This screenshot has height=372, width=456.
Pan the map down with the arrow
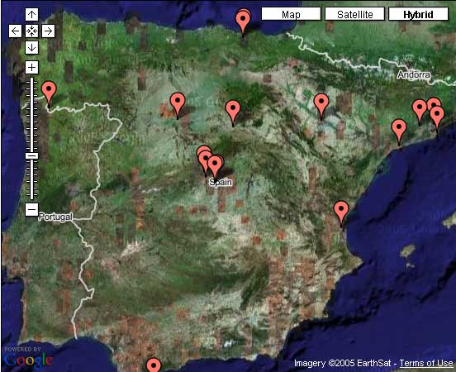31,47
